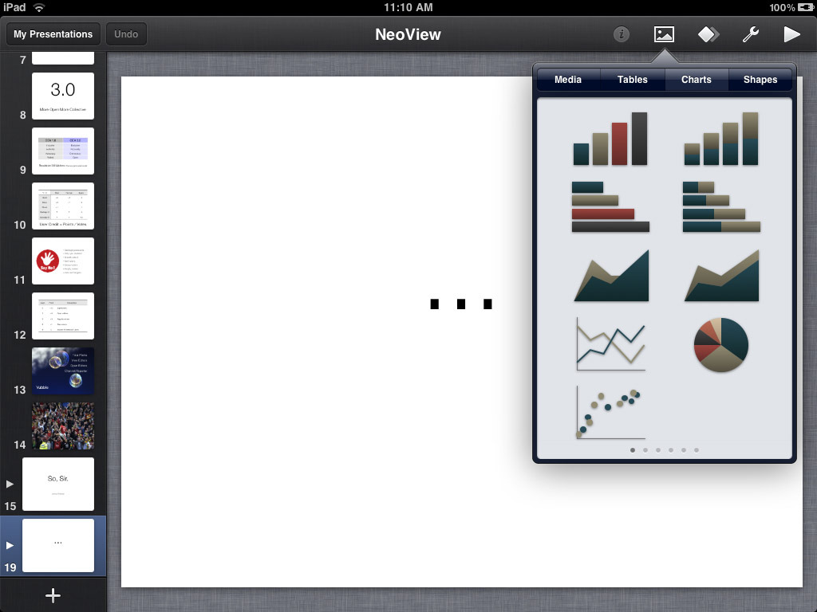Screen dimensions: 817x612
Task: Switch to the Media tab
Action: point(568,80)
